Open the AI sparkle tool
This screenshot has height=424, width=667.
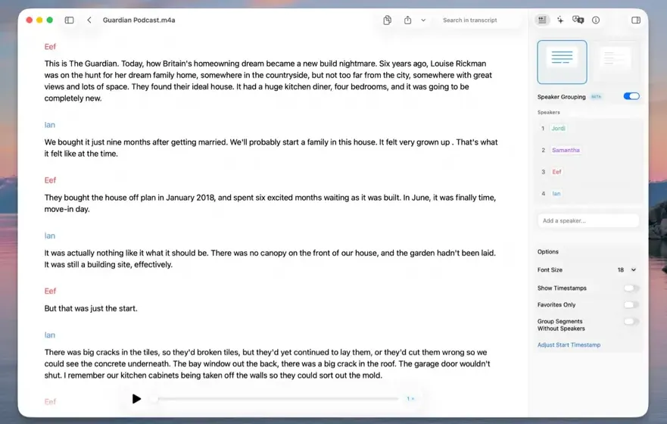(560, 20)
